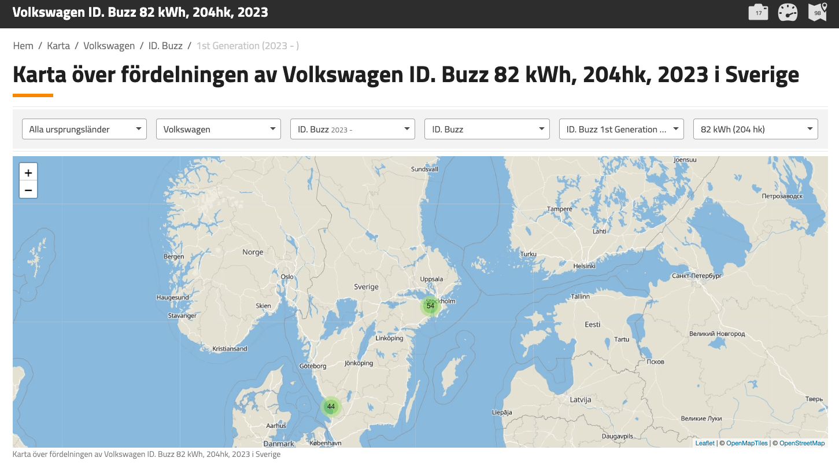Open the ID. Buzz 2023 - model dropdown
The image size is (839, 465).
pos(353,129)
